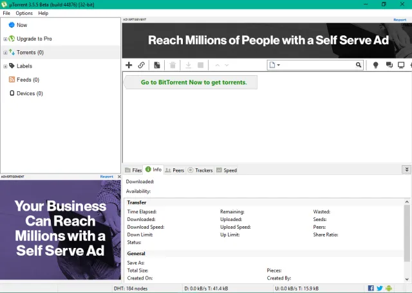Open the File menu
This screenshot has height=293, width=412.
click(6, 13)
